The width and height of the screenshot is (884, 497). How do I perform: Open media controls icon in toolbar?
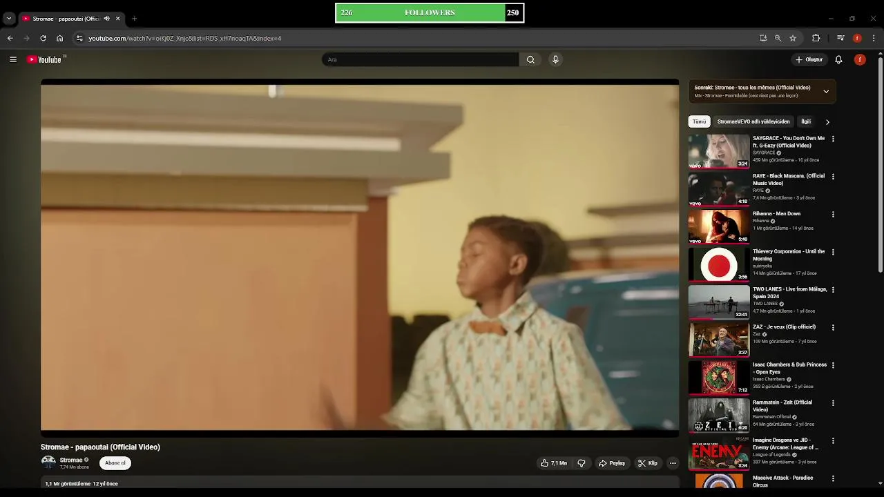840,38
